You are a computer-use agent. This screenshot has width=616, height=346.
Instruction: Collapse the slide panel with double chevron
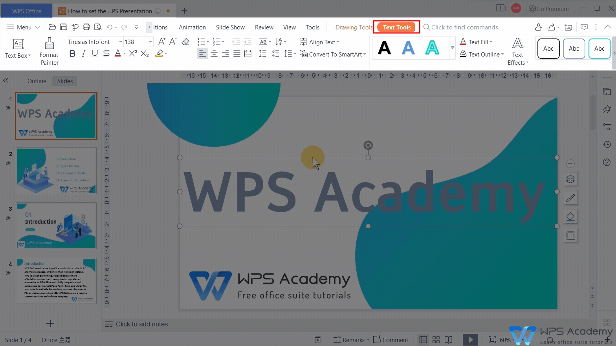pyautogui.click(x=5, y=80)
